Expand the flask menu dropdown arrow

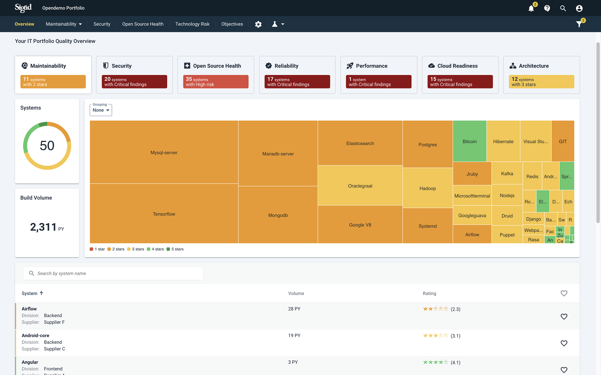(283, 24)
